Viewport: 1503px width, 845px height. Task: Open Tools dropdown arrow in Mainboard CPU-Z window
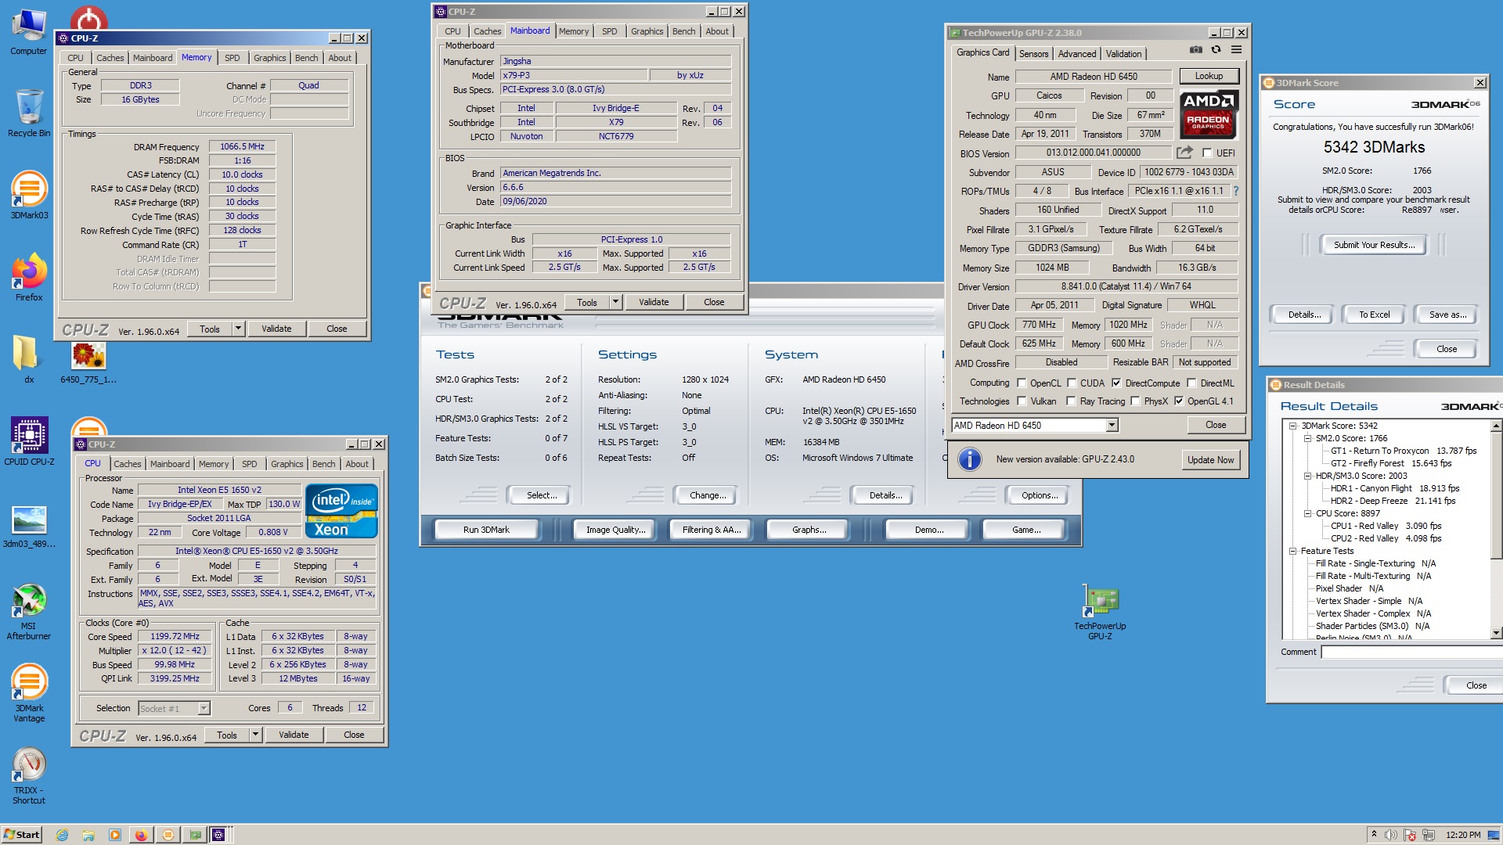pos(615,302)
